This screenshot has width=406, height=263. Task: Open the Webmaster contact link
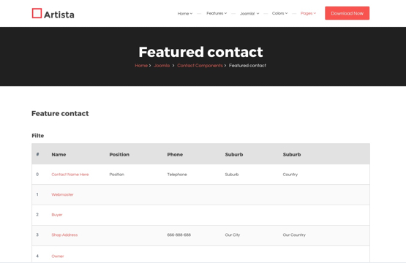click(x=62, y=194)
